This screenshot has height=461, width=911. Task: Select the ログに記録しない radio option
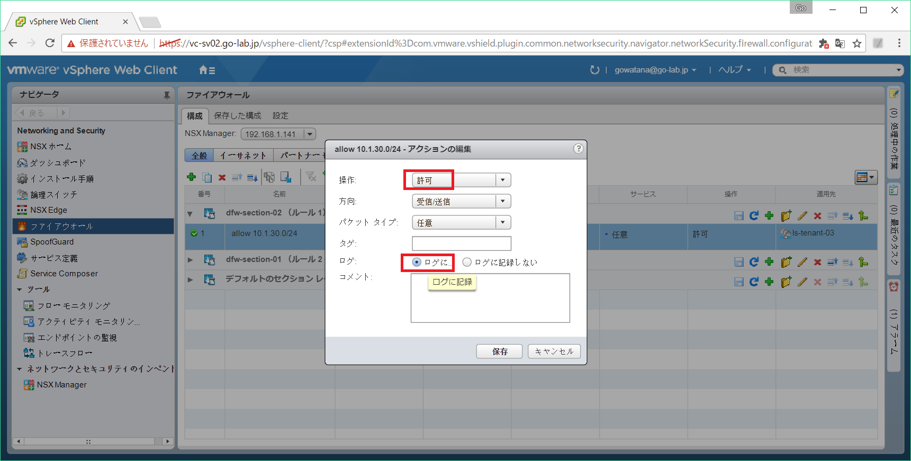pos(467,262)
